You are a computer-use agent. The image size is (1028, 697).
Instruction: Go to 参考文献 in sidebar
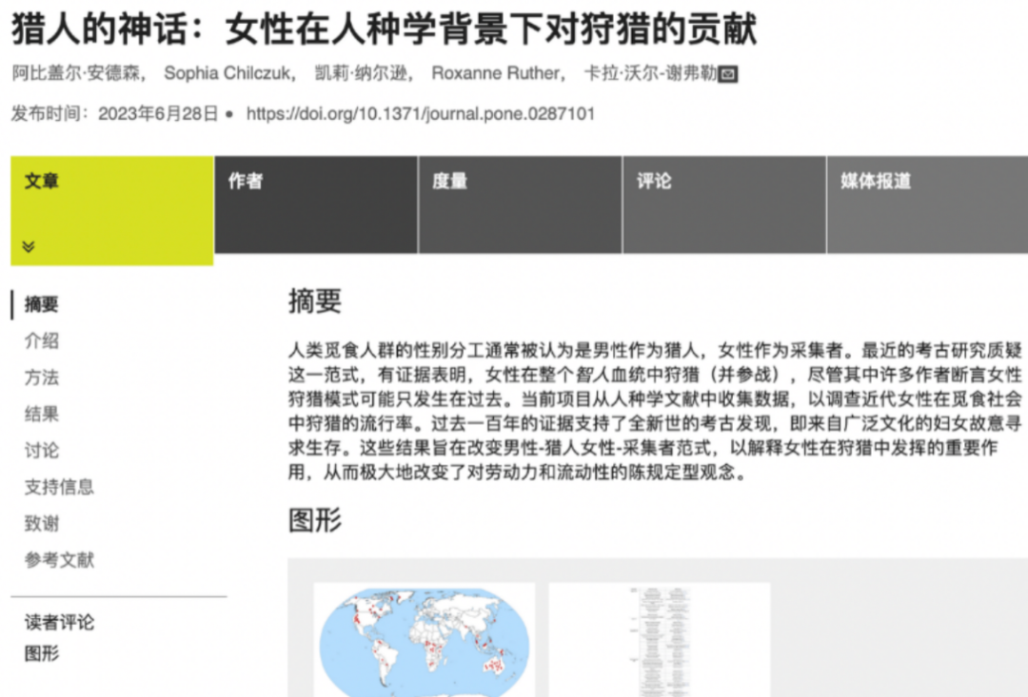point(59,559)
